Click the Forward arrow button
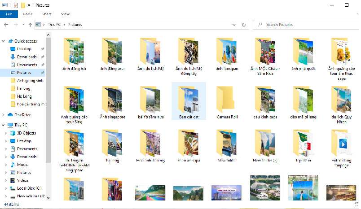This screenshot has width=361, height=209. pyautogui.click(x=16, y=25)
